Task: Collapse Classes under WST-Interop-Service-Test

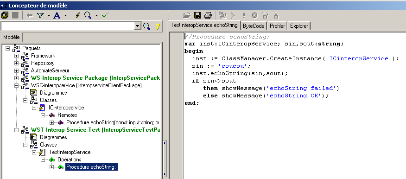Action: point(25,145)
